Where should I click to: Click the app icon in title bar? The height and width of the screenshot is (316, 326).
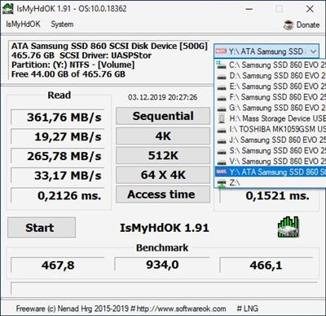click(x=7, y=8)
